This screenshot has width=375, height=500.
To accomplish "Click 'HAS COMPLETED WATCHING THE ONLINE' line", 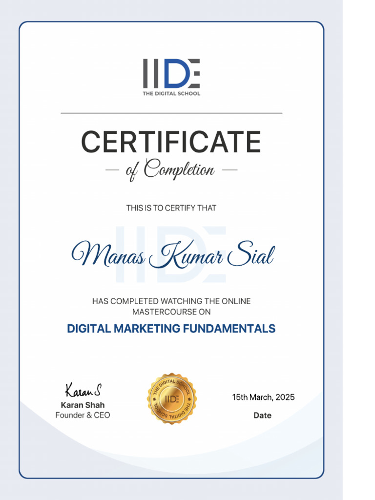I will pos(171,301).
